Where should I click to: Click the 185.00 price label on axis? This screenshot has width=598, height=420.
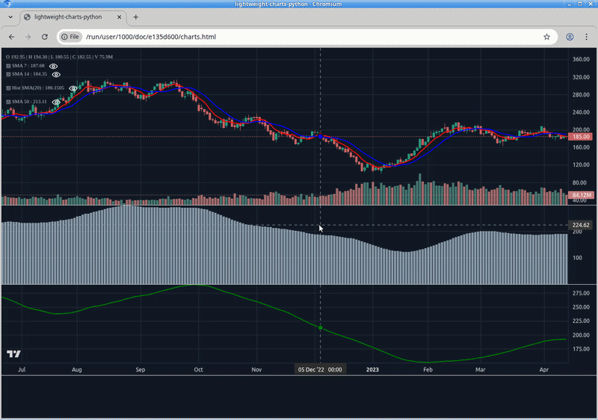(581, 137)
